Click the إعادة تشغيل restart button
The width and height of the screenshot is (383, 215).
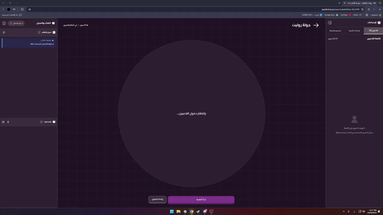click(x=157, y=199)
